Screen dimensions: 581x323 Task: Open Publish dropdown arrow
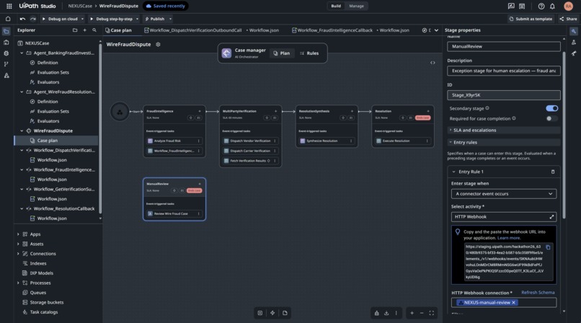(170, 19)
